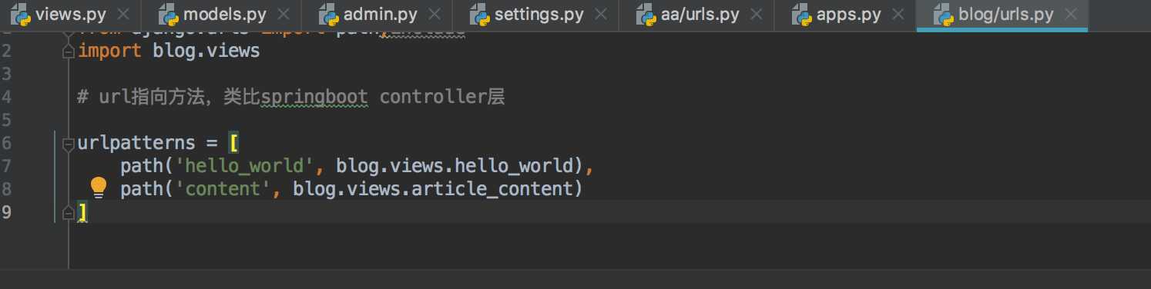The height and width of the screenshot is (289, 1151).
Task: Select the apps.py tab
Action: pos(846,15)
